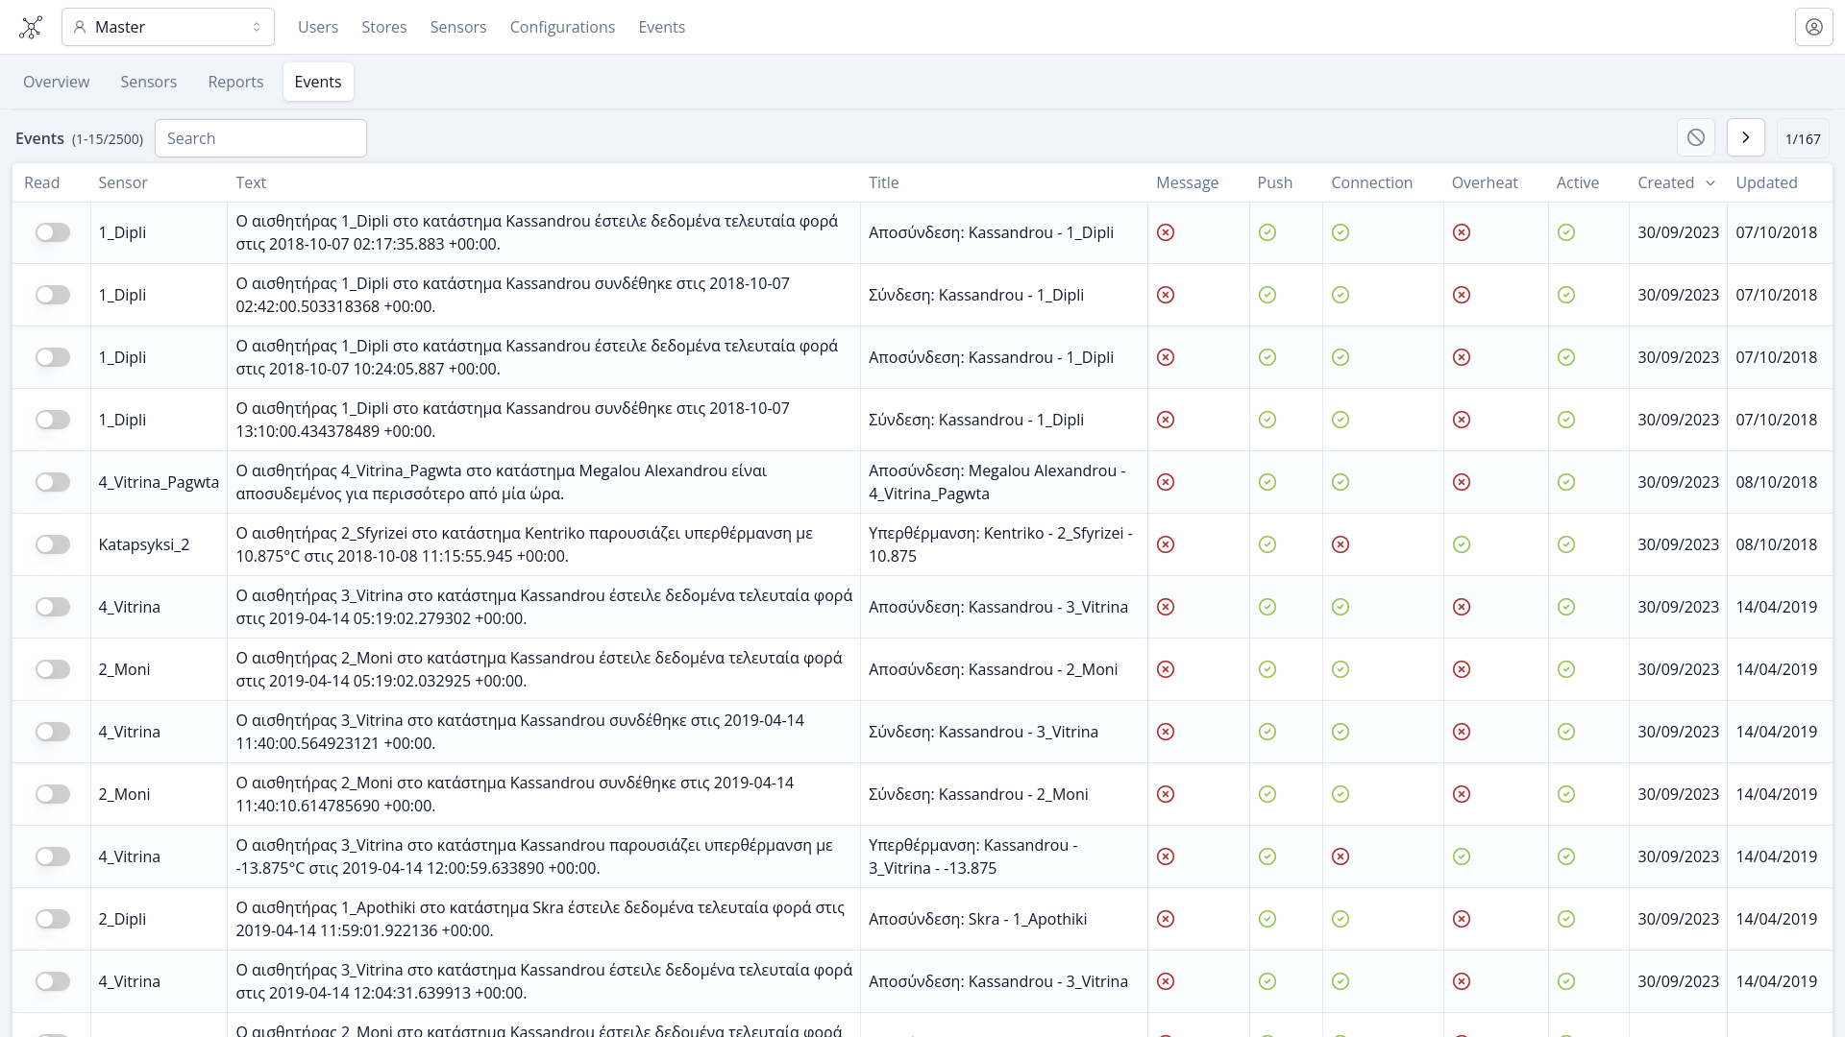Toggle Read switch for first 1_Dipli event
1845x1037 pixels.
point(53,232)
